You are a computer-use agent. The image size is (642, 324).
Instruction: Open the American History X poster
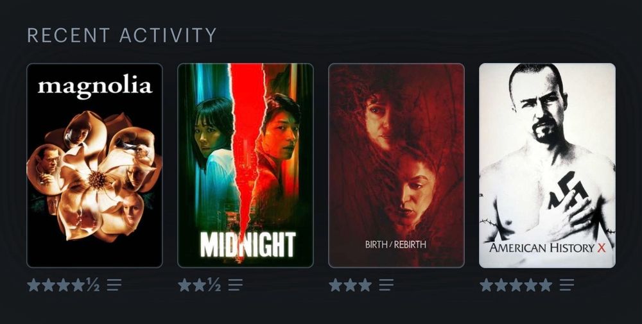[547, 166]
